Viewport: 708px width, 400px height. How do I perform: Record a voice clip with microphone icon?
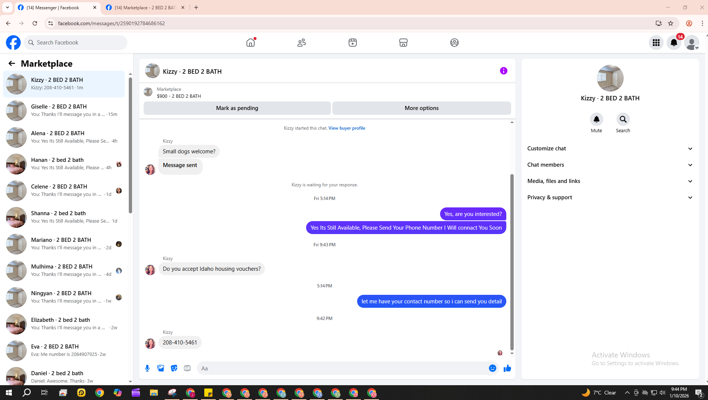(x=147, y=368)
